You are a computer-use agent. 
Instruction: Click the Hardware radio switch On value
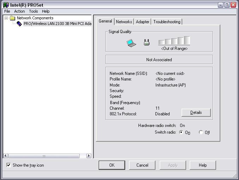click(182, 126)
